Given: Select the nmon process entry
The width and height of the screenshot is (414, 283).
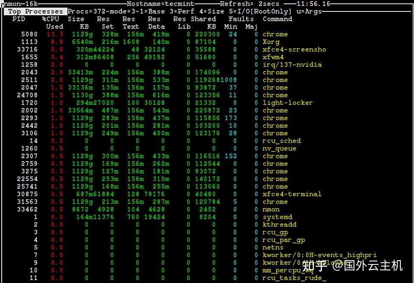Looking at the screenshot, I should [x=271, y=209].
